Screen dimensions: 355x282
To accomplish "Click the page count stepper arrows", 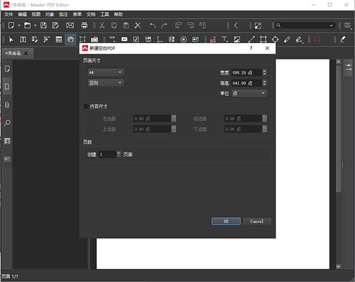I will click(119, 154).
